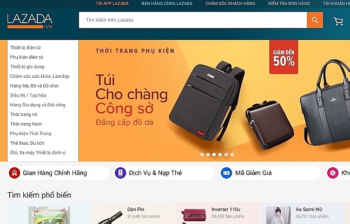Select the first banner carousel dot
The width and height of the screenshot is (350, 224).
point(202,154)
